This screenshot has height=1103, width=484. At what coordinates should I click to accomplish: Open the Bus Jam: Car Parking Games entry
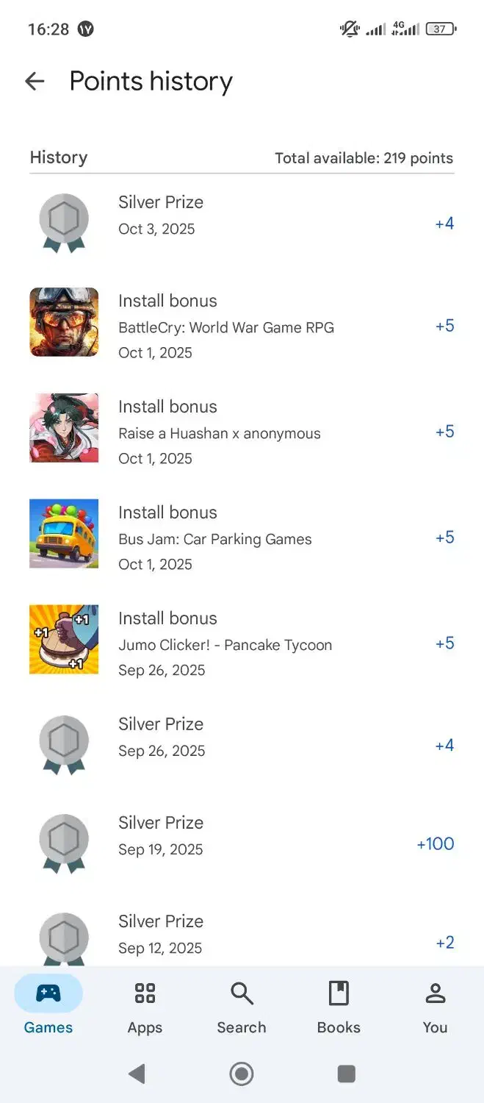(x=215, y=539)
